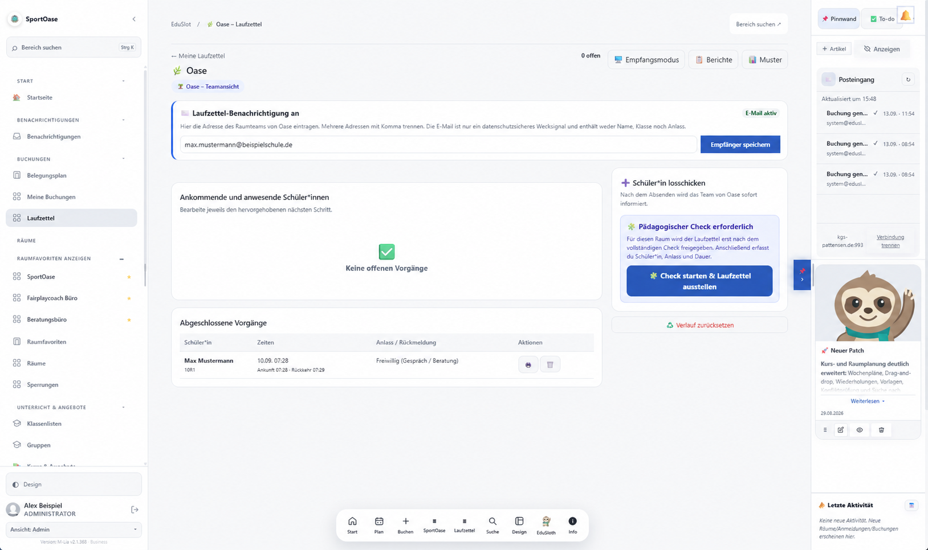
Task: Open Start in the bottom dock
Action: tap(352, 526)
